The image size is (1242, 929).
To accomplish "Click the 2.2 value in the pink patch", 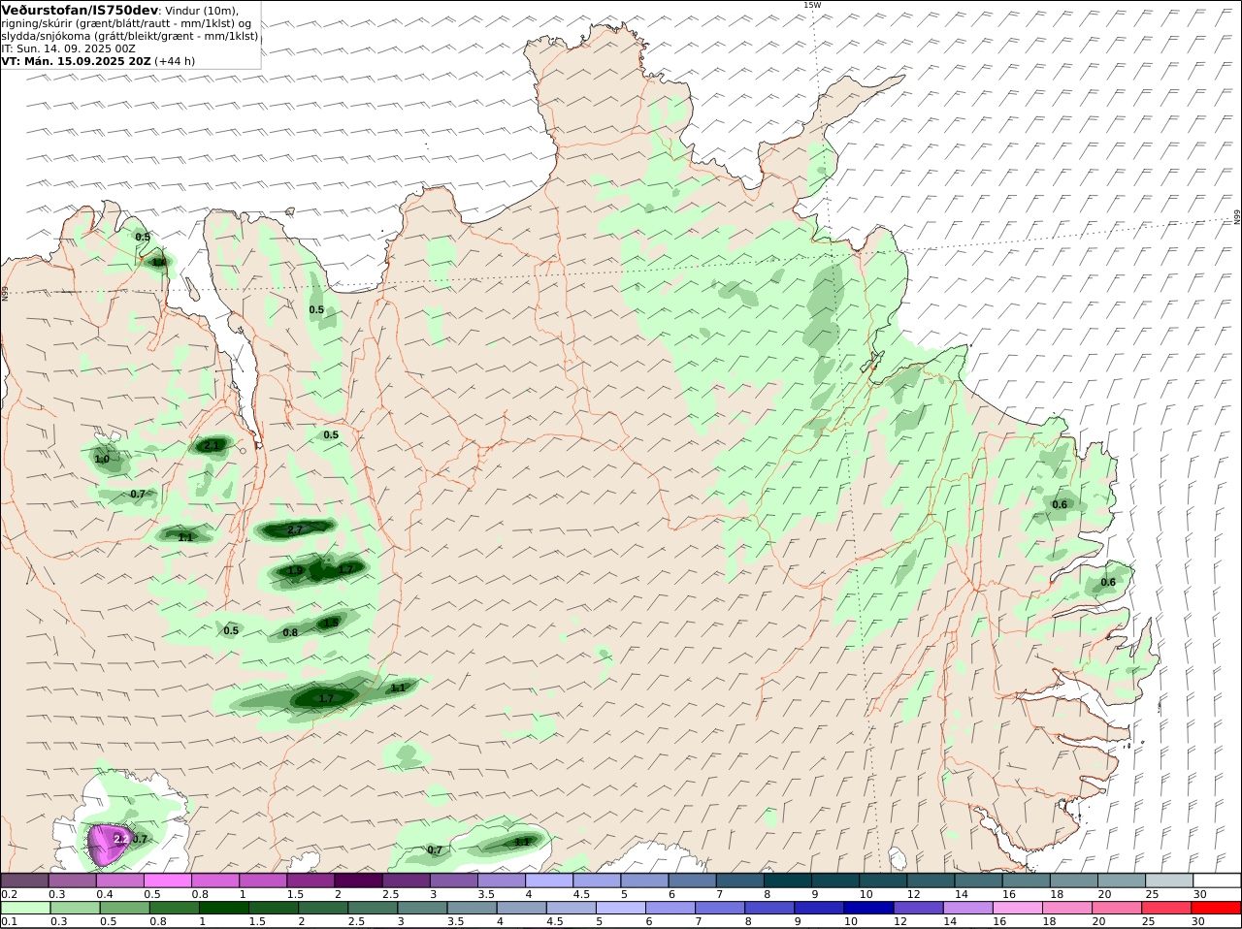I will 120,839.
